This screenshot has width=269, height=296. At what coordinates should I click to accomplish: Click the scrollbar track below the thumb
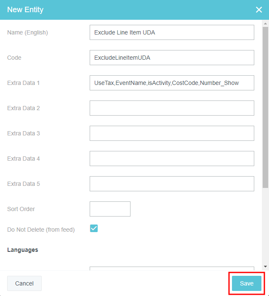pos(265,227)
